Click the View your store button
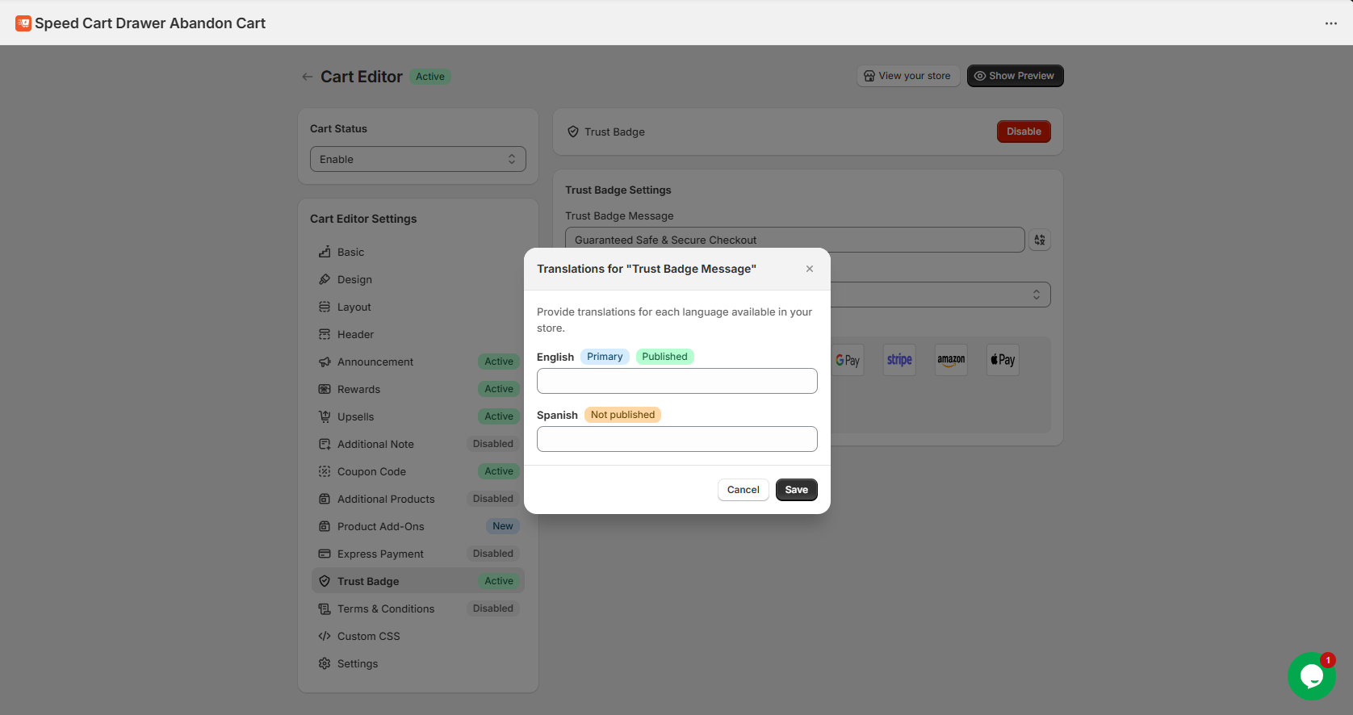This screenshot has height=715, width=1353. pyautogui.click(x=907, y=76)
